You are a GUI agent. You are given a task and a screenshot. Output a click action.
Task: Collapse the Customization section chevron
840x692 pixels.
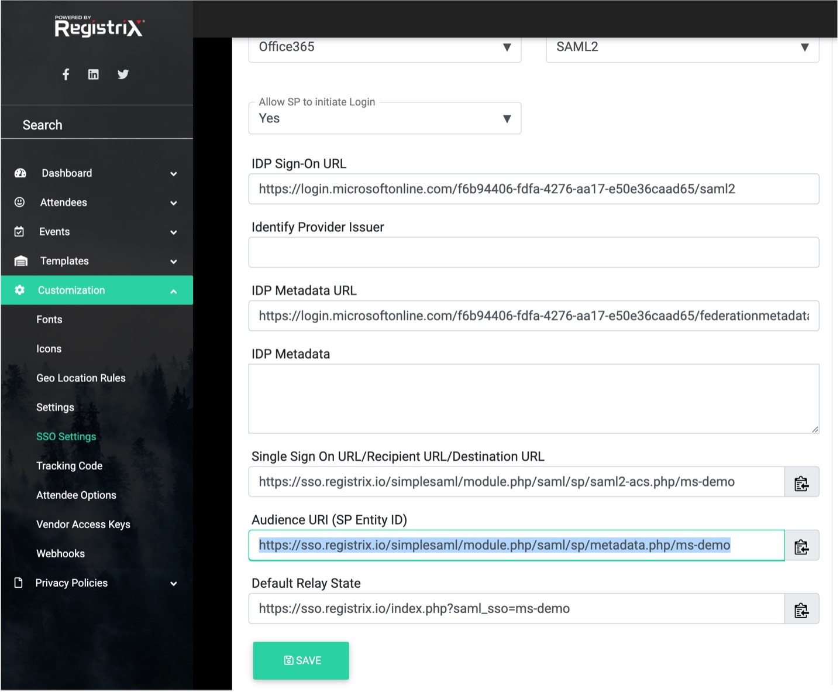pos(174,290)
